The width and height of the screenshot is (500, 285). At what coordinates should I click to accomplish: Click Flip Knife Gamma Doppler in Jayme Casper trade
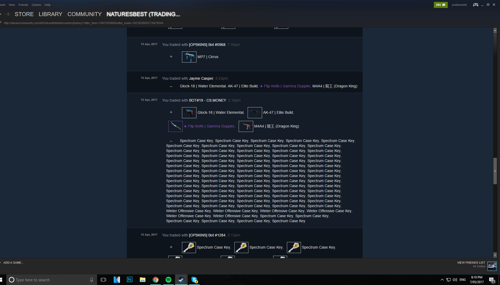(285, 86)
